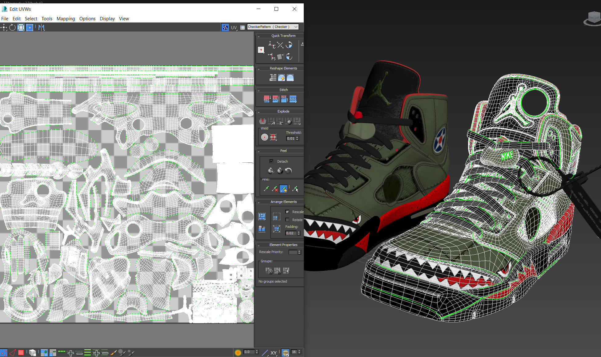Open the Tools menu

[x=47, y=18]
